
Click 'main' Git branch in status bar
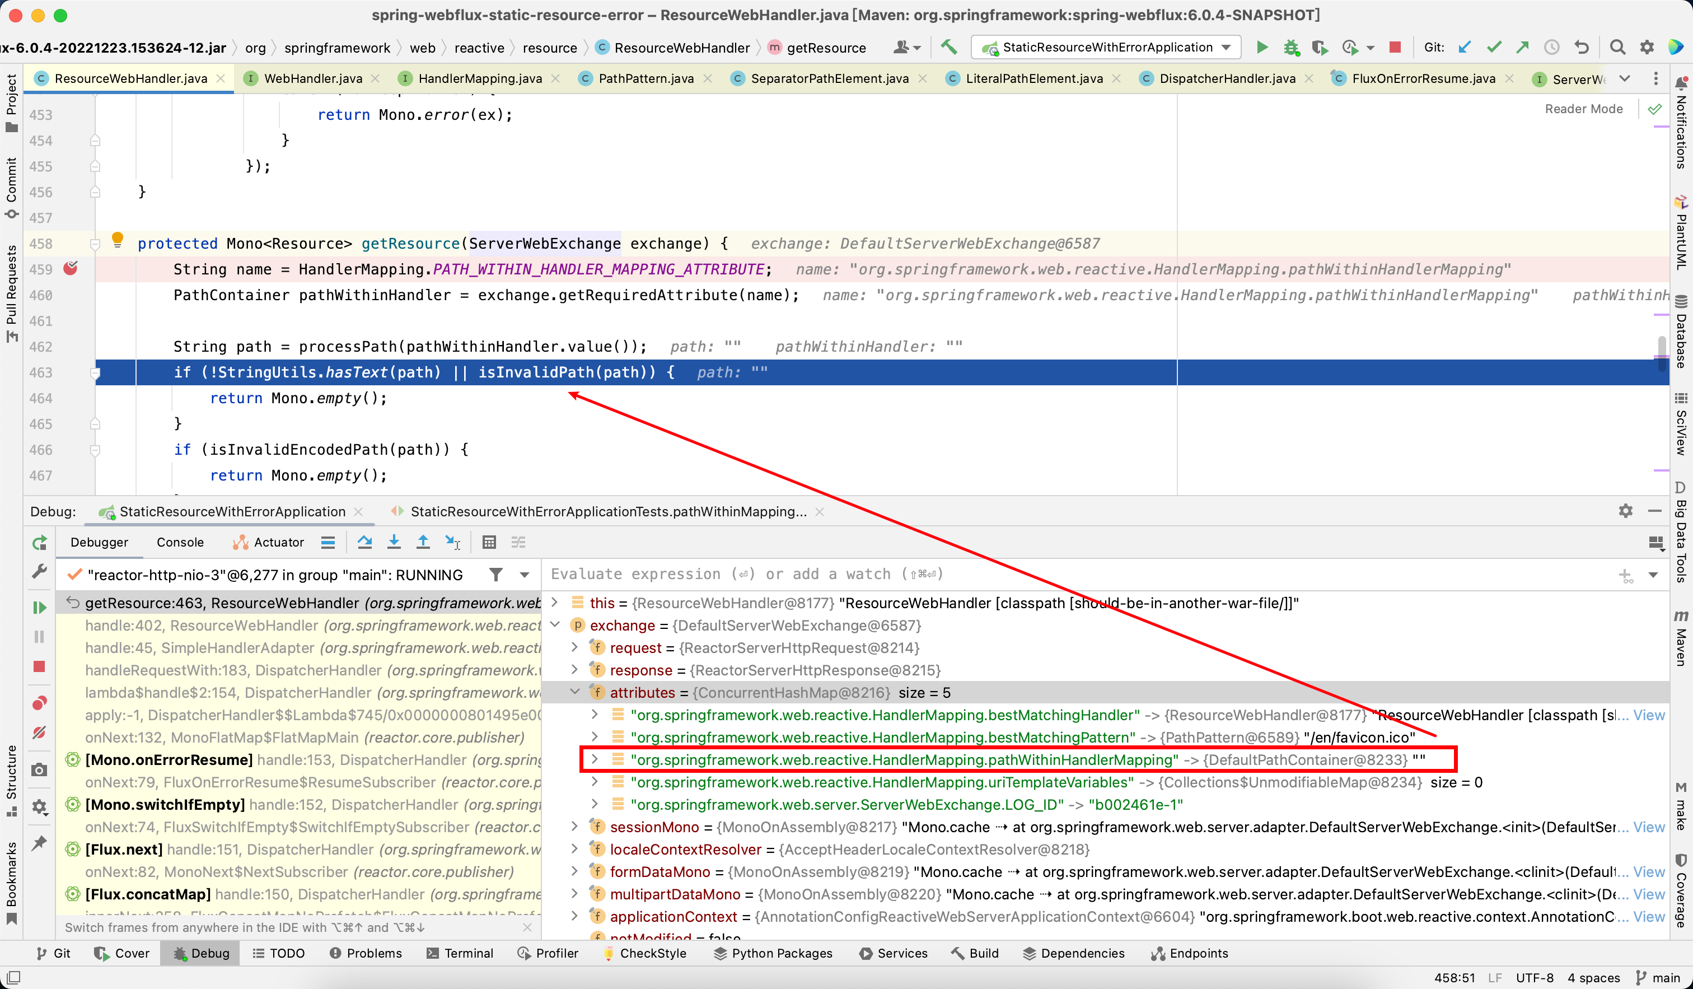[1659, 978]
